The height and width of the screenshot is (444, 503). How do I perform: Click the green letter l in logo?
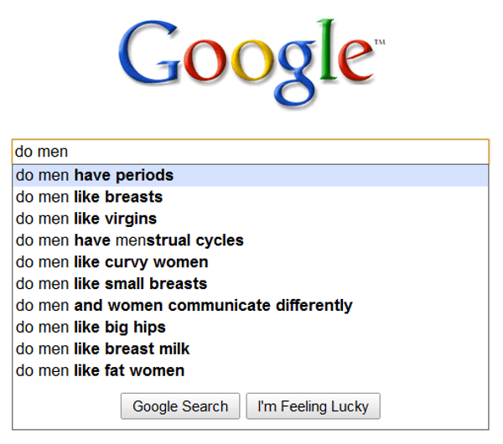coord(327,49)
